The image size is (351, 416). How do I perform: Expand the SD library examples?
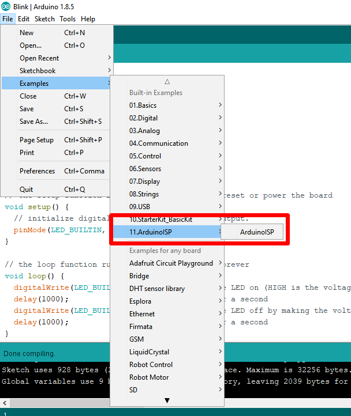pyautogui.click(x=167, y=390)
